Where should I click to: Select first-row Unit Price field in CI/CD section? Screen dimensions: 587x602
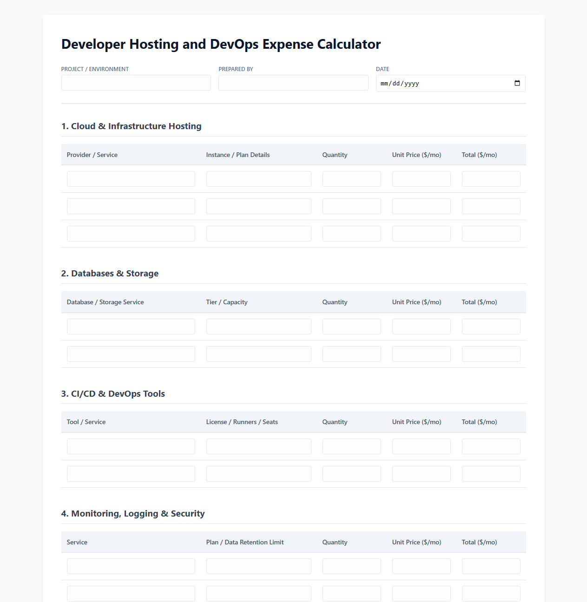(x=422, y=446)
